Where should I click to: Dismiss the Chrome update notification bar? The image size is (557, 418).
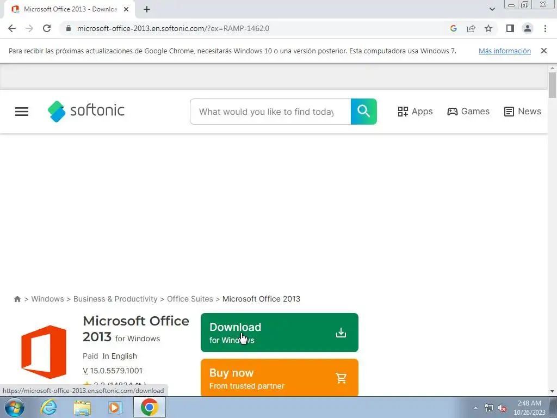543,51
